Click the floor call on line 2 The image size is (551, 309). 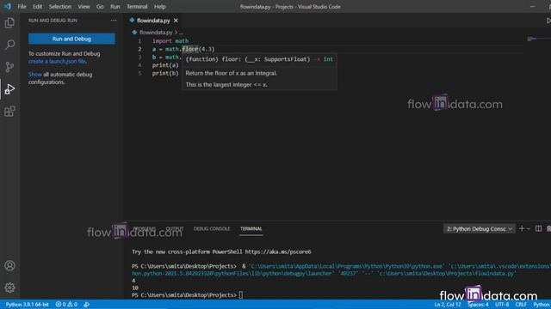coord(190,49)
